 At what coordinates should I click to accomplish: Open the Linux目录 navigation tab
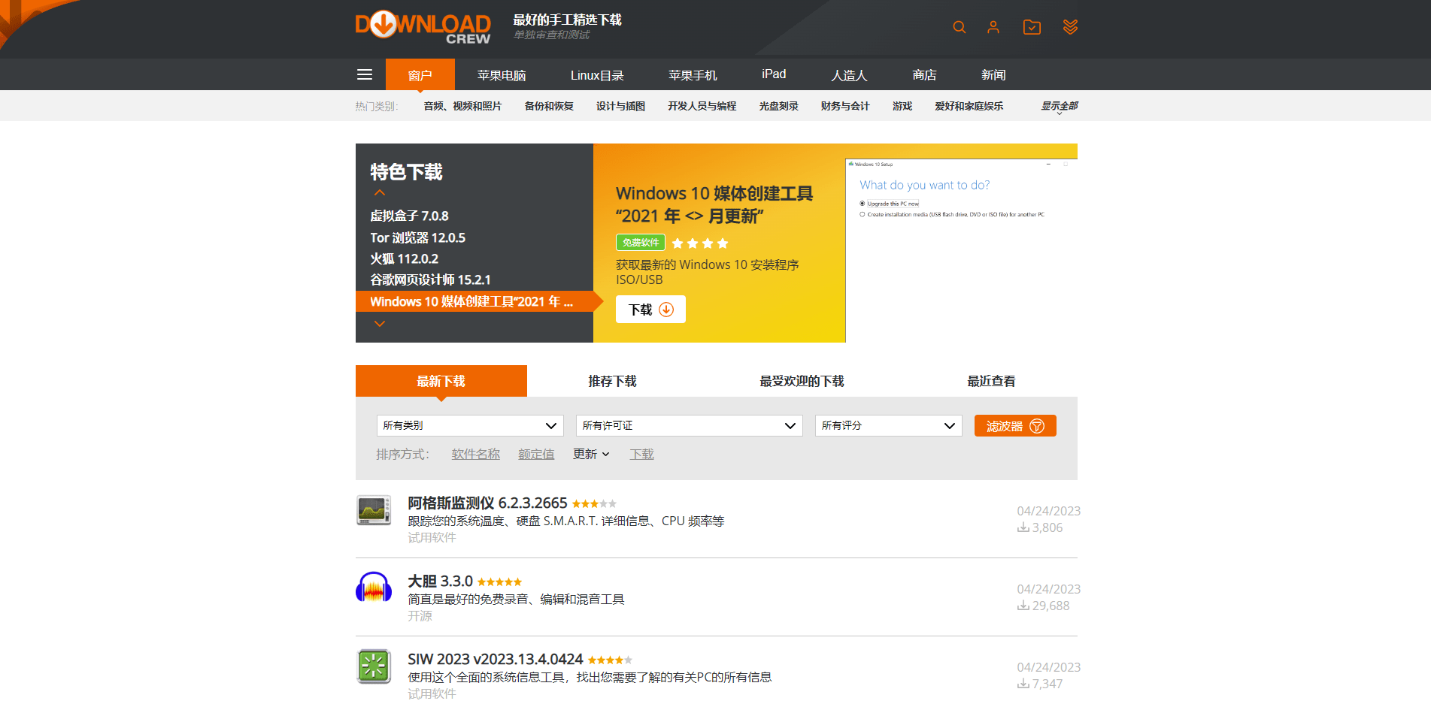tap(597, 74)
